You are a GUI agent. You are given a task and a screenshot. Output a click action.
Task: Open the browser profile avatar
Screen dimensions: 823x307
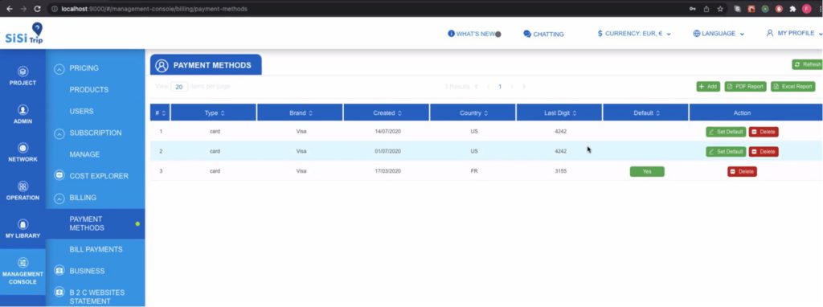click(x=806, y=9)
